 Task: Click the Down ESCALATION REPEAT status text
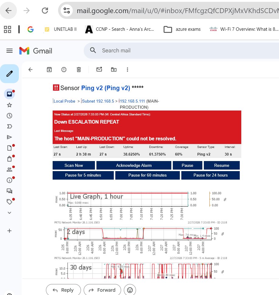pos(87,122)
